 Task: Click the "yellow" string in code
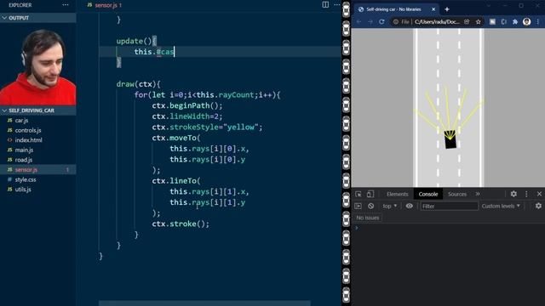pyautogui.click(x=241, y=127)
